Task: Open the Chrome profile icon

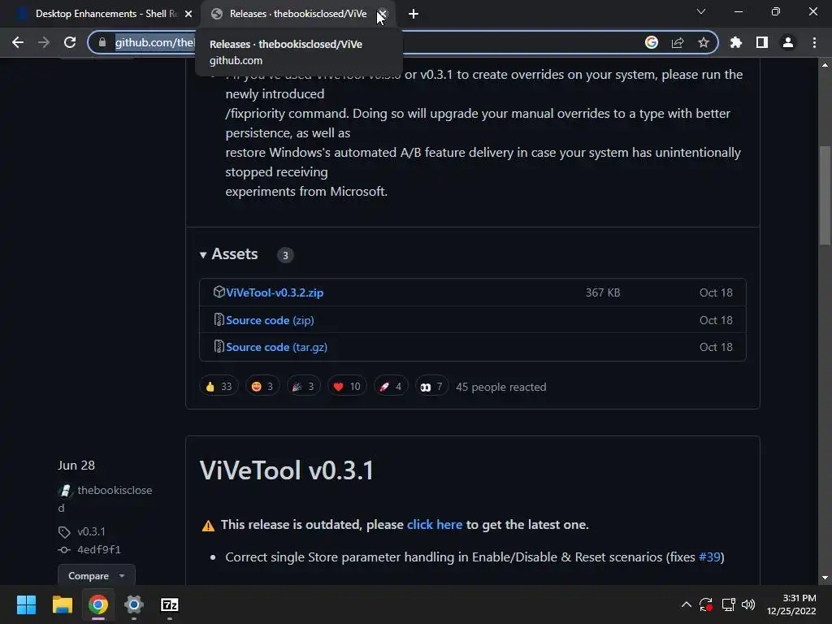Action: [x=788, y=42]
